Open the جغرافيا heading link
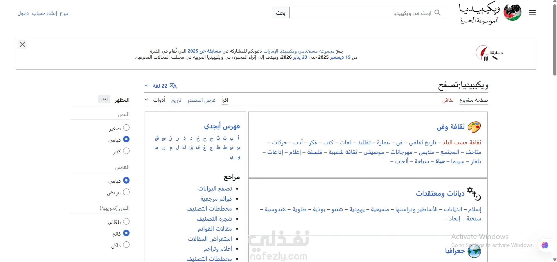The height and width of the screenshot is (262, 557). click(x=455, y=251)
